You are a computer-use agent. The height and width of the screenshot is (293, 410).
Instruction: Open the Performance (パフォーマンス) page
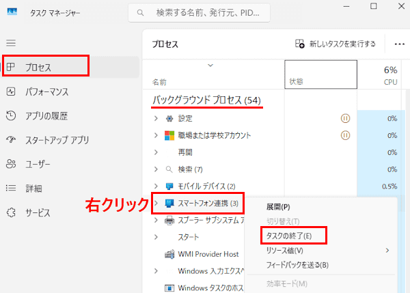(46, 92)
